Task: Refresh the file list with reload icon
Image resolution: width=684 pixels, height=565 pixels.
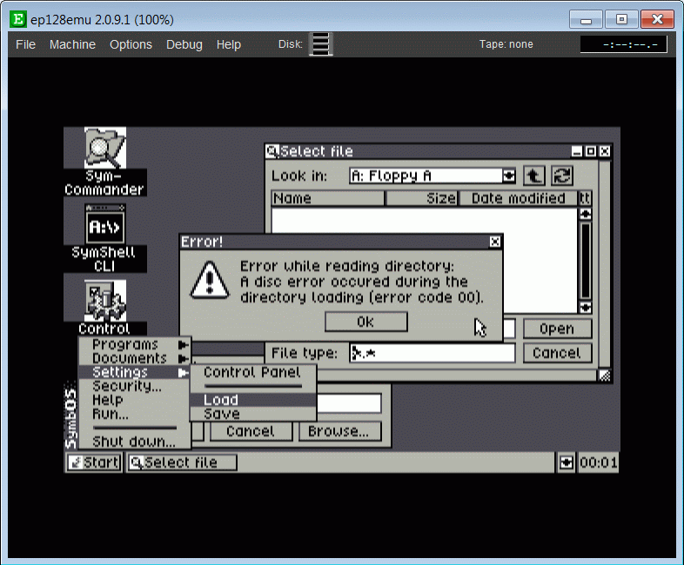Action: point(562,176)
